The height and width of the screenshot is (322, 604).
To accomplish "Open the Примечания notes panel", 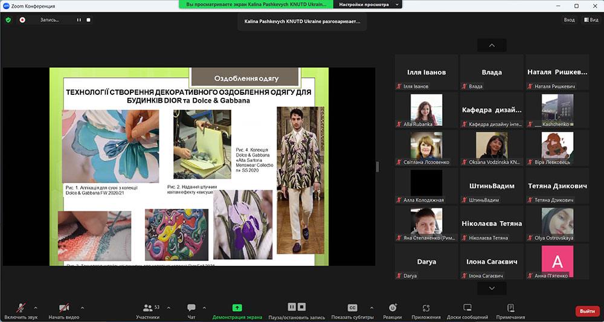I will click(511, 311).
